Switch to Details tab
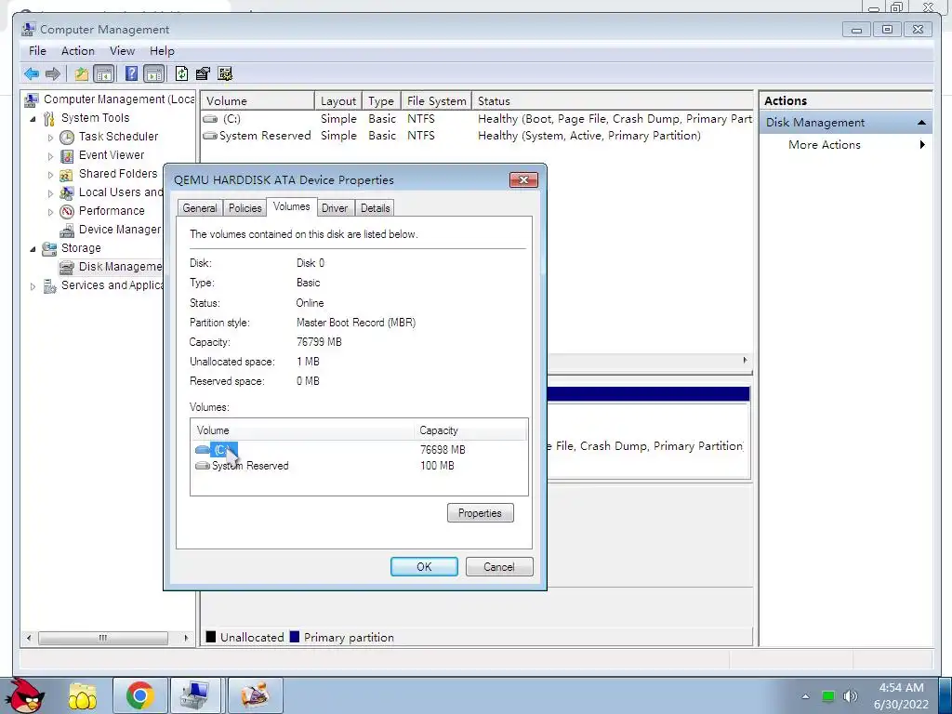This screenshot has width=952, height=714. click(x=376, y=208)
